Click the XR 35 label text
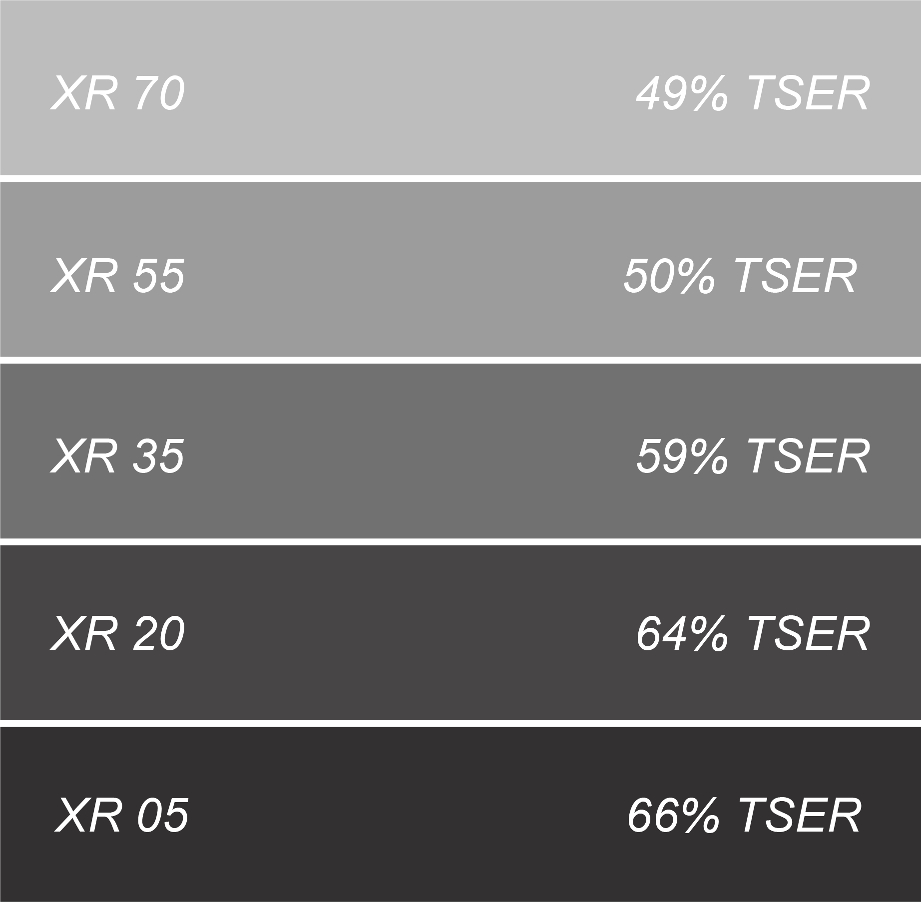This screenshot has height=902, width=921. click(x=118, y=455)
